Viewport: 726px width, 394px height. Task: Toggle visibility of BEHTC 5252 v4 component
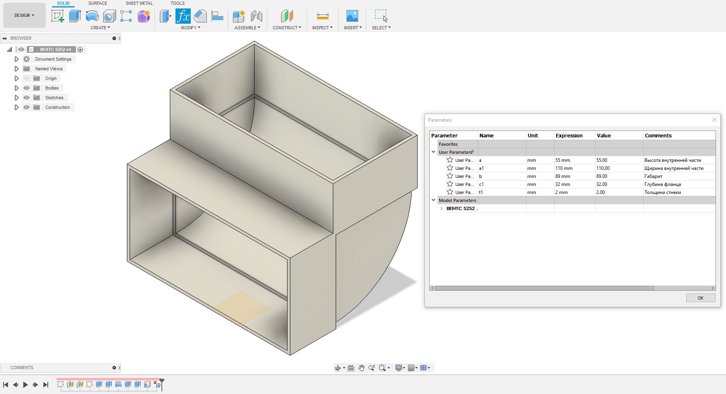pyautogui.click(x=21, y=49)
